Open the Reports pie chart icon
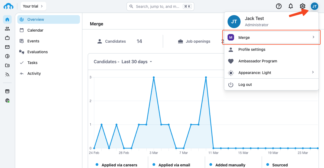This screenshot has width=324, height=168. pyautogui.click(x=7, y=56)
